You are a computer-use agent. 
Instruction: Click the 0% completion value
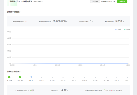coord(91,21)
